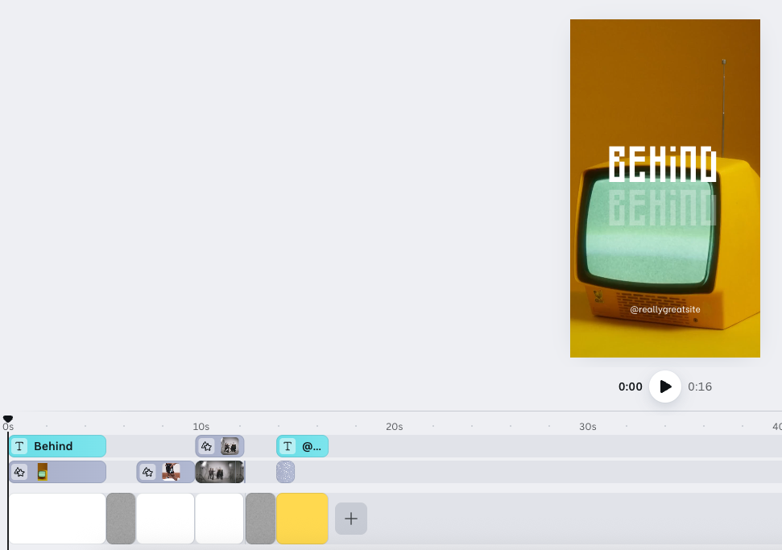Image resolution: width=782 pixels, height=550 pixels.
Task: Select the @ text clip in the timeline
Action: [x=310, y=445]
